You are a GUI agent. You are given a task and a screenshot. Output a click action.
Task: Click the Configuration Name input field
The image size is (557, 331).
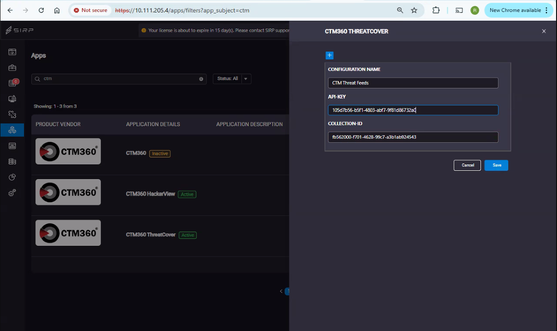pos(413,83)
